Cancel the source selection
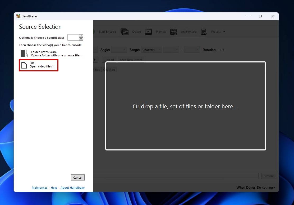The image size is (294, 205). click(78, 178)
